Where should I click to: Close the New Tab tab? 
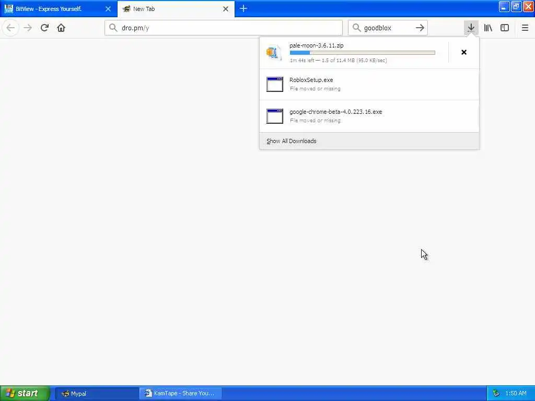pyautogui.click(x=226, y=9)
